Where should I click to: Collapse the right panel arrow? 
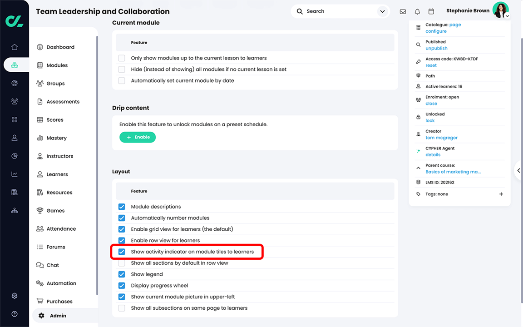click(518, 170)
